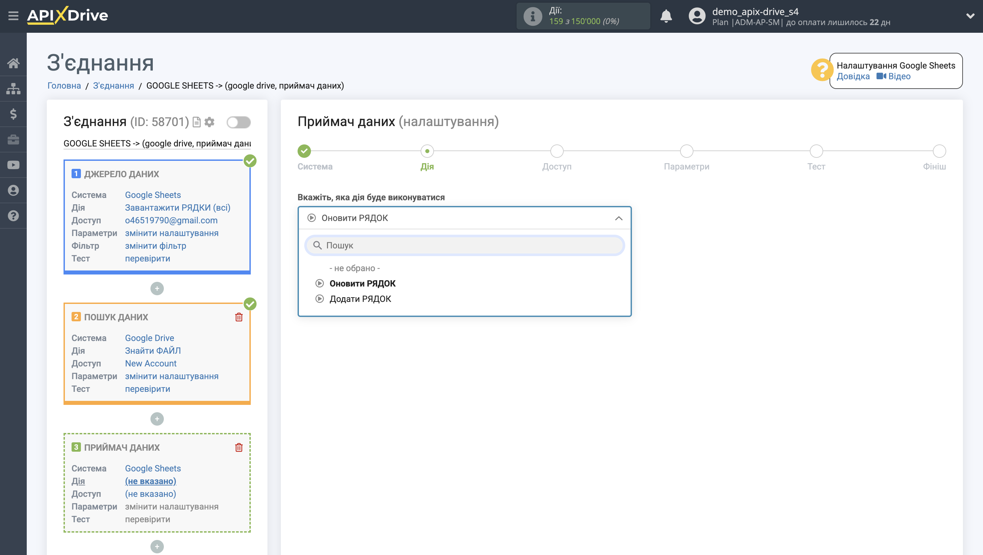Click the demo_apix-drive_s4 account name
The height and width of the screenshot is (555, 983).
[755, 11]
